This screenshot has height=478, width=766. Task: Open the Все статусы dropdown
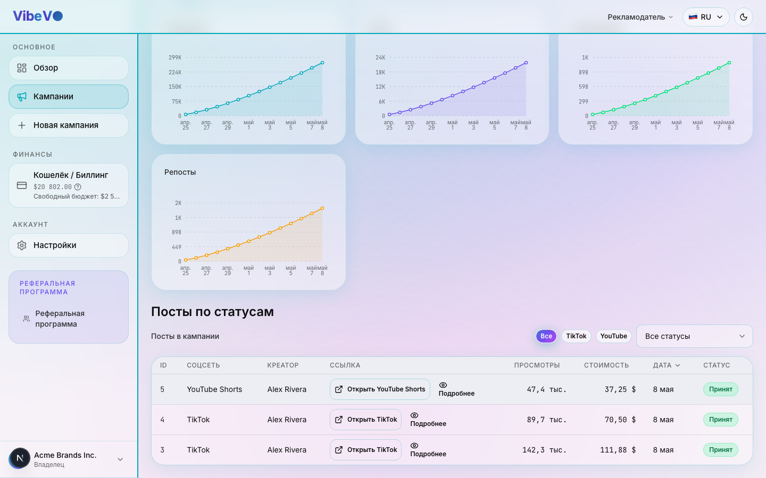coord(694,336)
